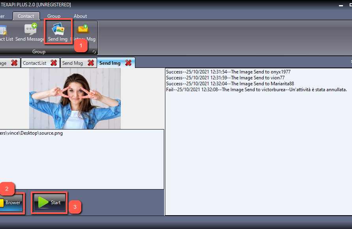Image resolution: width=352 pixels, height=229 pixels.
Task: Close the partially visible leftmost tab
Action: pyautogui.click(x=14, y=63)
